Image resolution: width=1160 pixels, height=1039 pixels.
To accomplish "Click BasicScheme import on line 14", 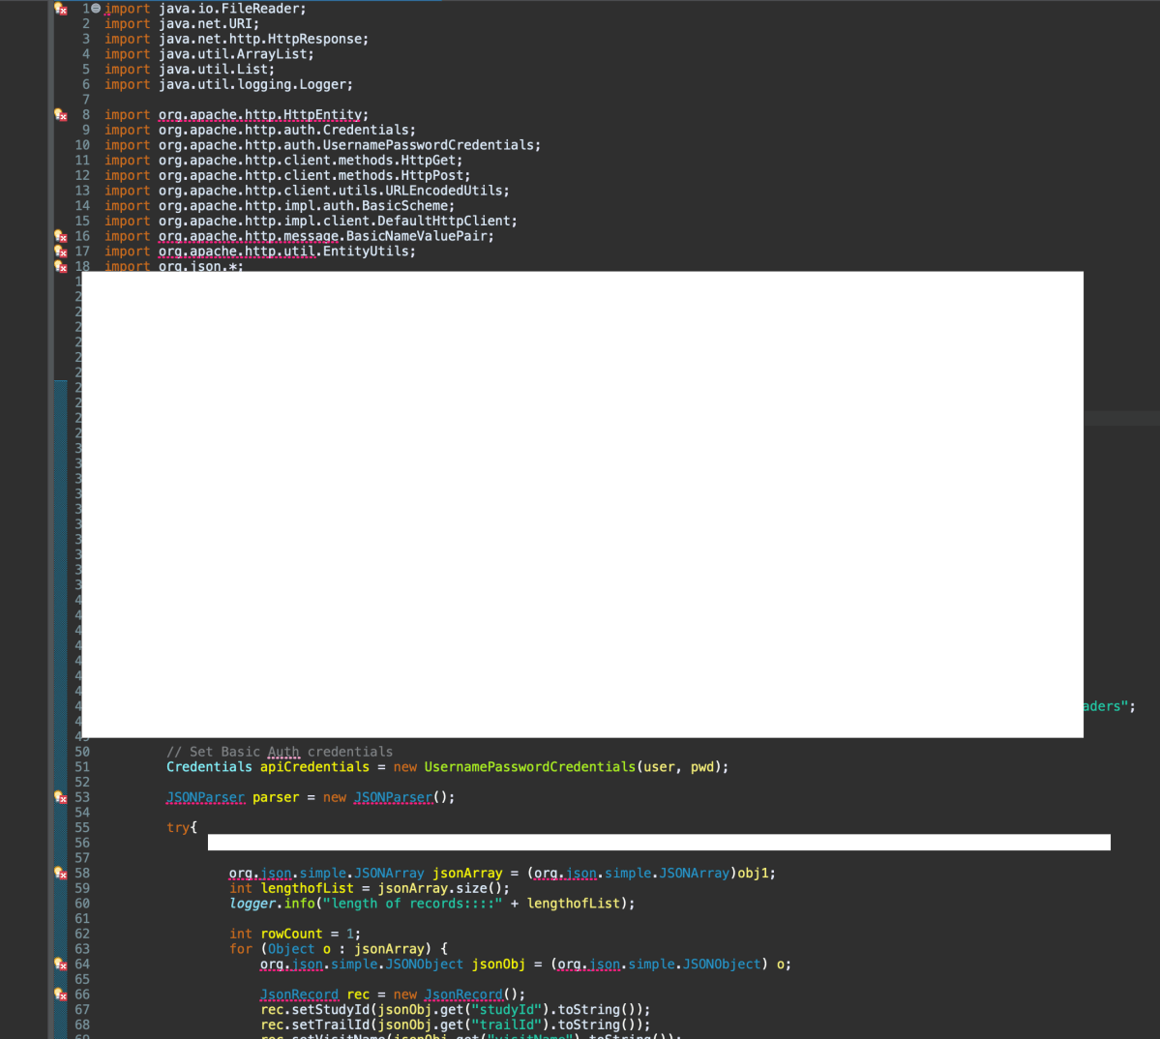I will click(x=404, y=206).
